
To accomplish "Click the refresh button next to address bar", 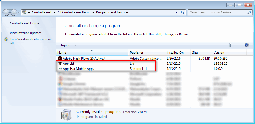I will coord(183,12).
